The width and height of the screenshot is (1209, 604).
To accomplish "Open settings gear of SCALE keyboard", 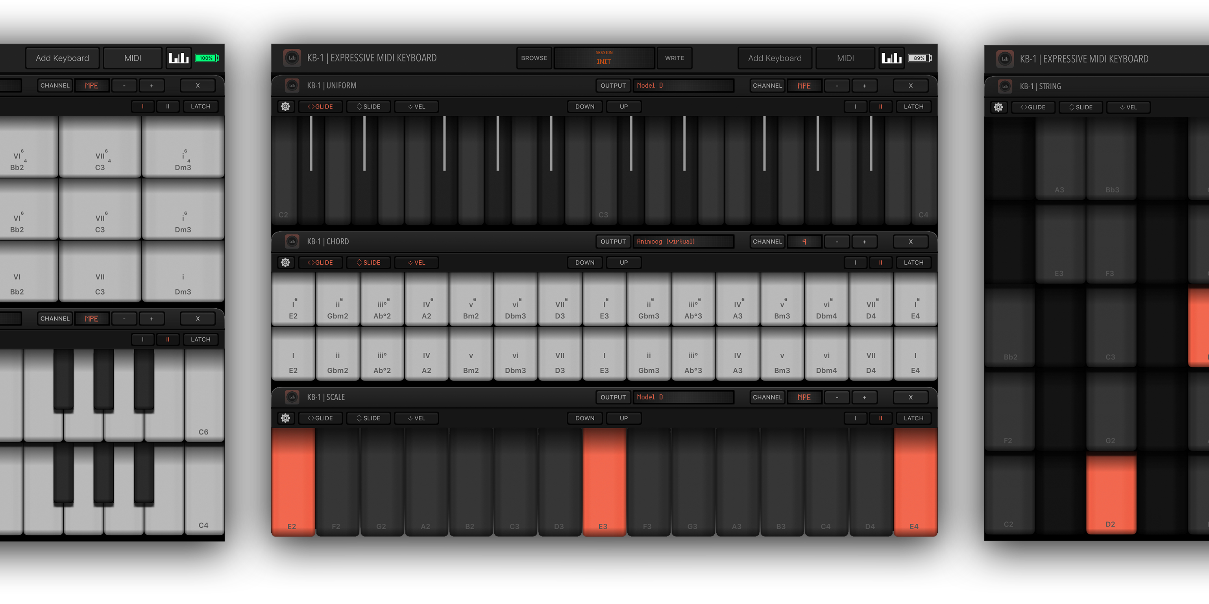I will [285, 418].
